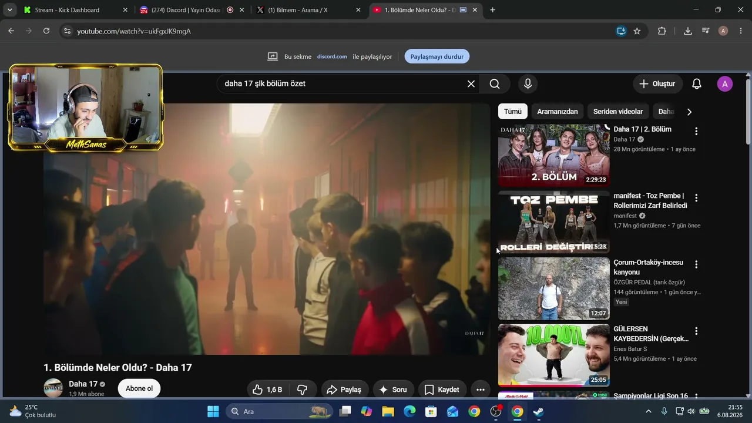This screenshot has height=423, width=752.
Task: Dislike the video
Action: pyautogui.click(x=303, y=390)
